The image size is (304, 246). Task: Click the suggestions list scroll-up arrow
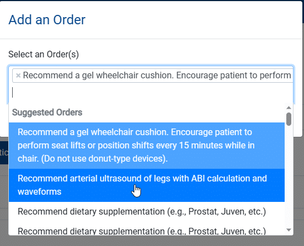pyautogui.click(x=289, y=108)
